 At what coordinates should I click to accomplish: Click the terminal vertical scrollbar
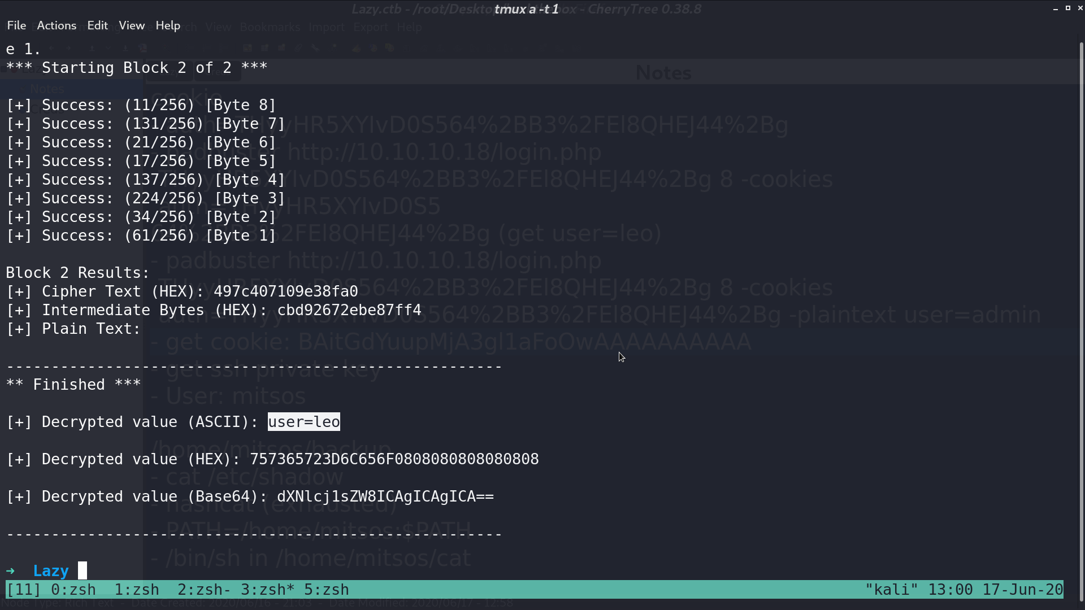pyautogui.click(x=1082, y=322)
